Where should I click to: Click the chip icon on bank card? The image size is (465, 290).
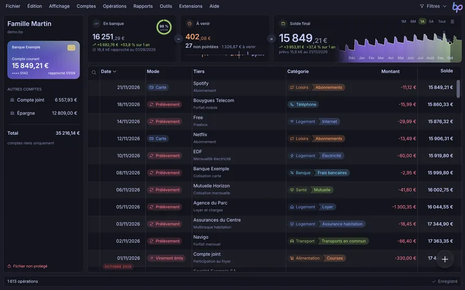[x=71, y=48]
